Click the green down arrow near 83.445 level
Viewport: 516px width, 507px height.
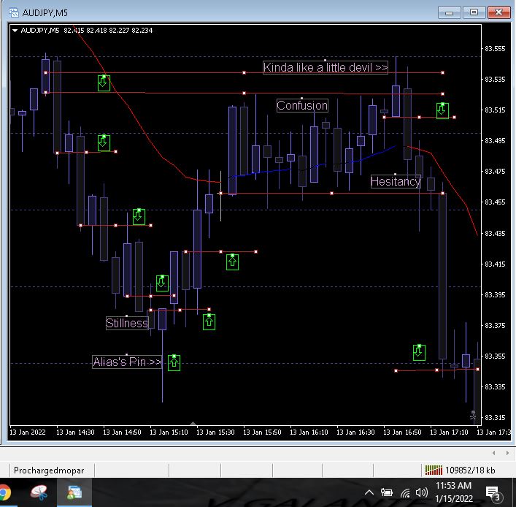point(139,217)
